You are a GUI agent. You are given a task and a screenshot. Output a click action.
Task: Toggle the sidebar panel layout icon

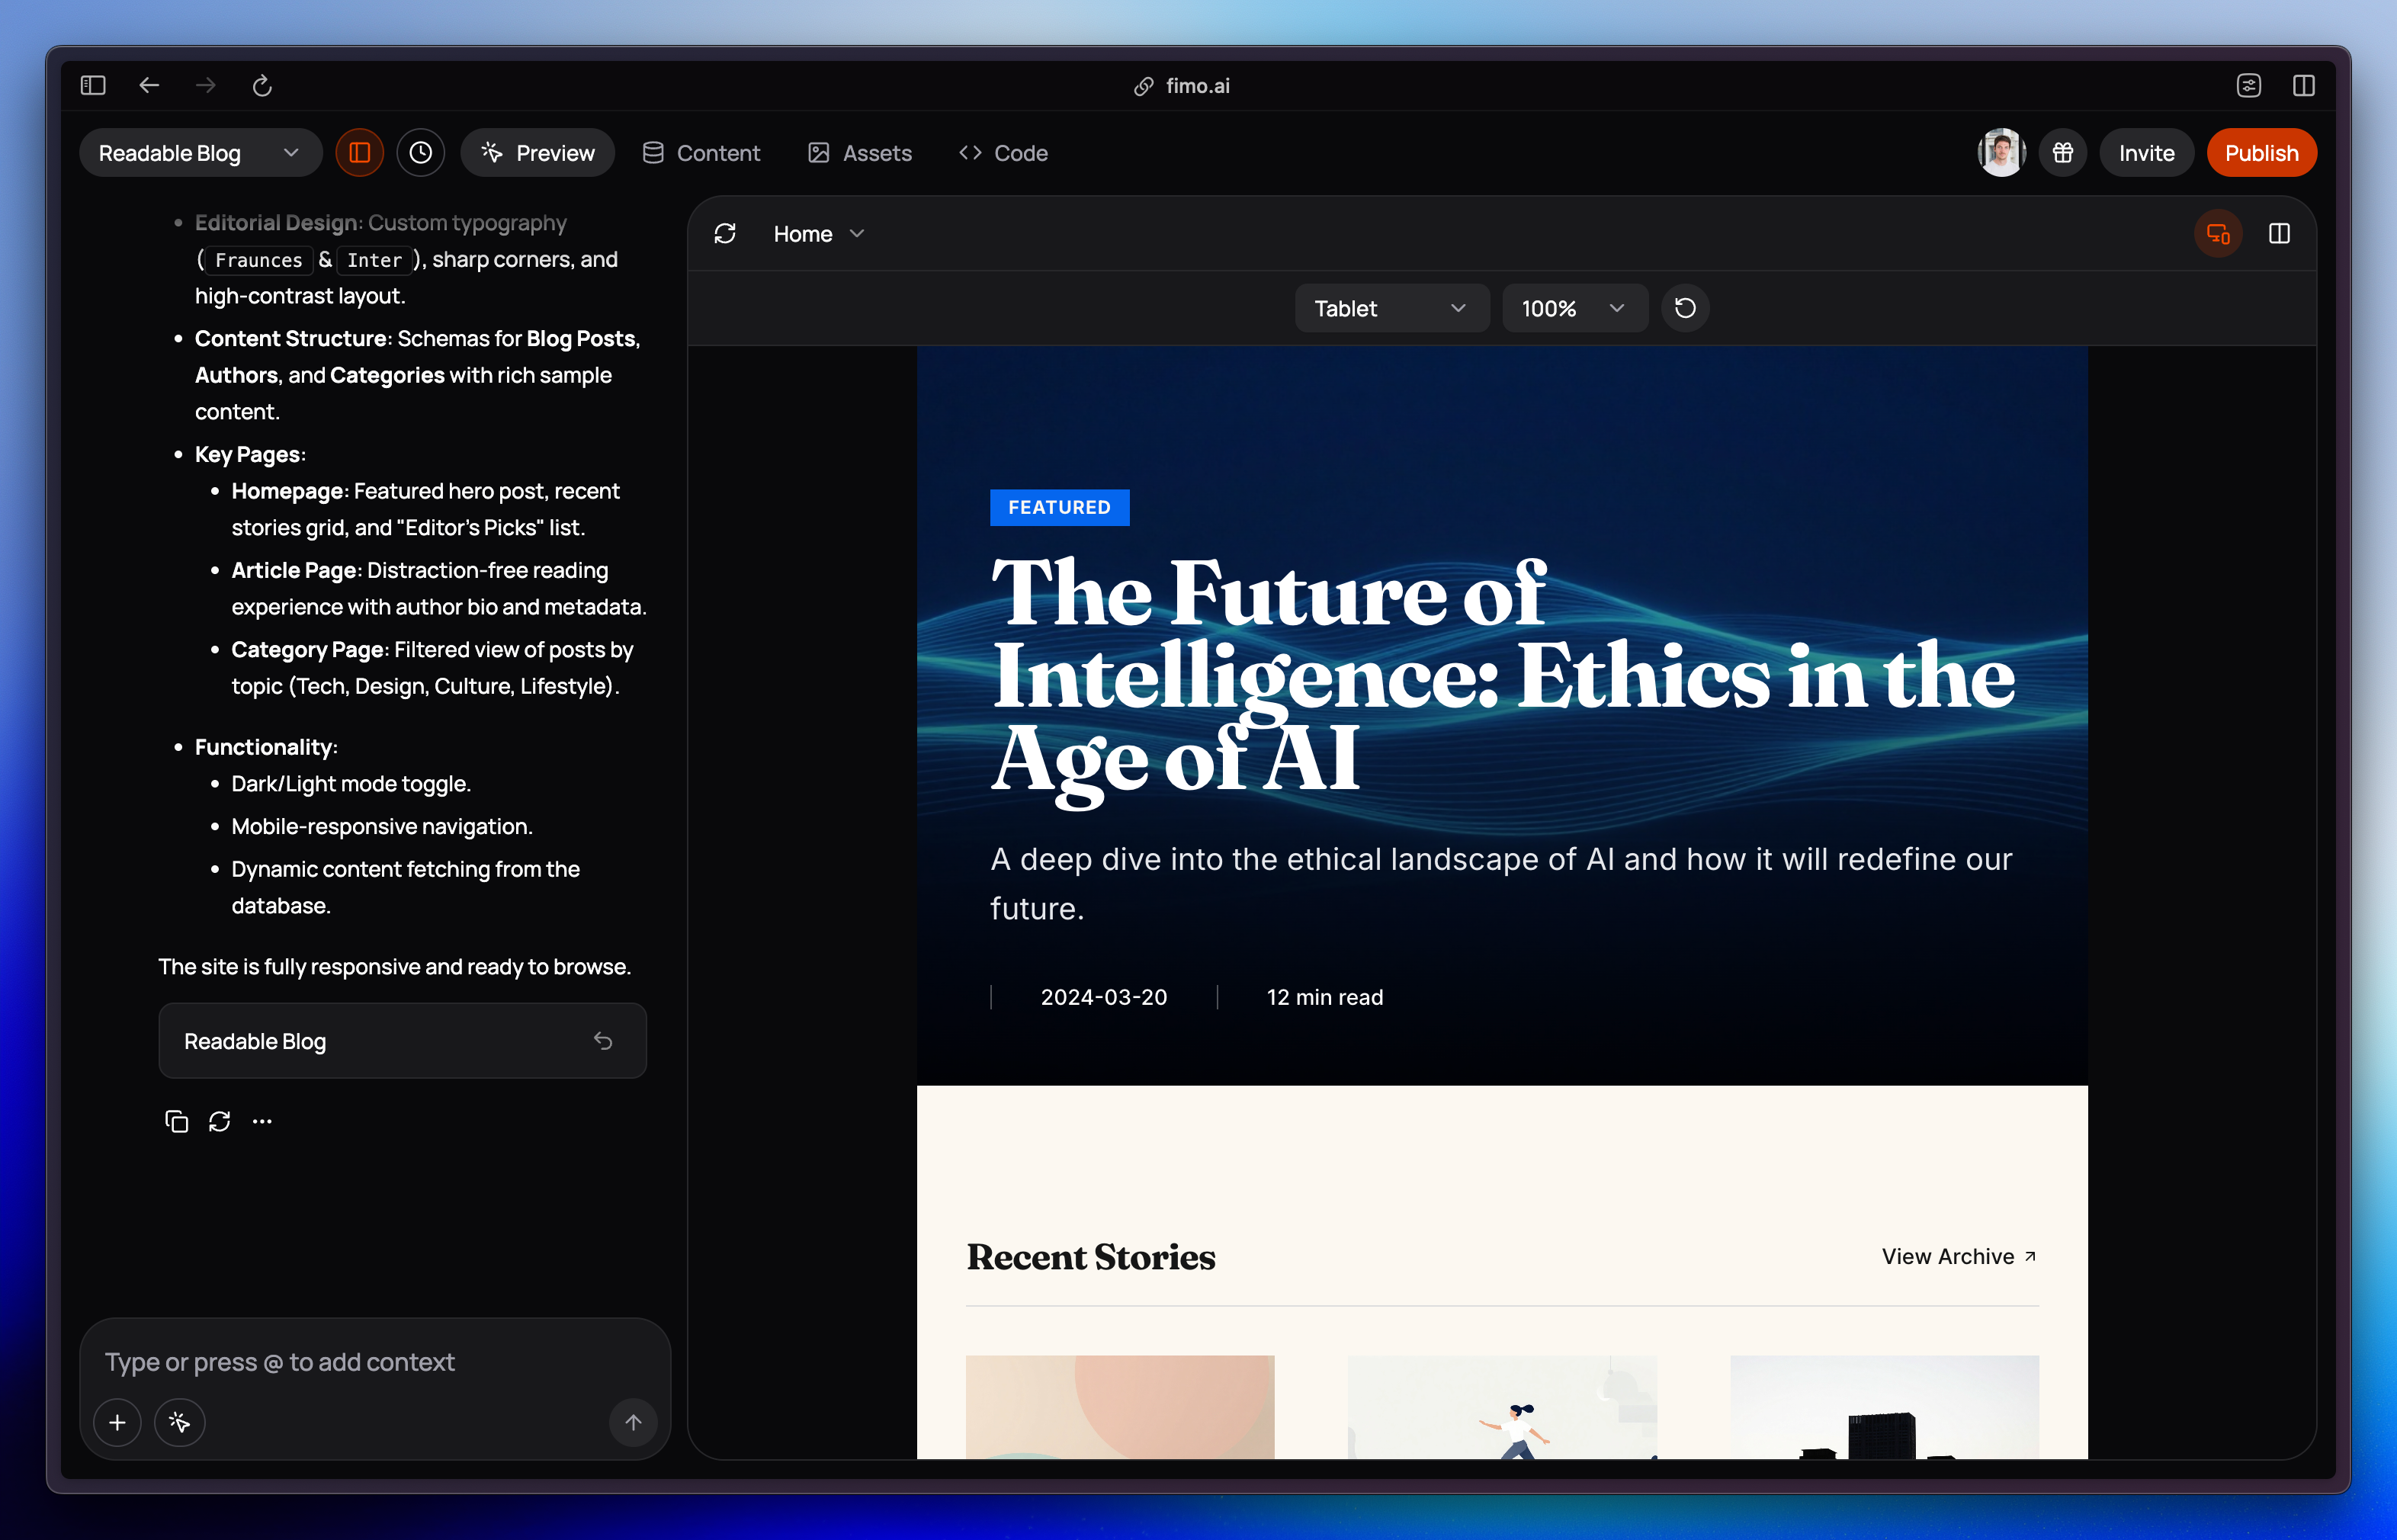pyautogui.click(x=359, y=152)
